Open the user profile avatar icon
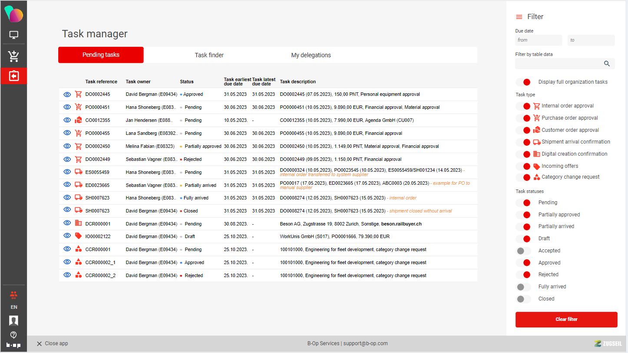628x353 pixels. tap(14, 320)
